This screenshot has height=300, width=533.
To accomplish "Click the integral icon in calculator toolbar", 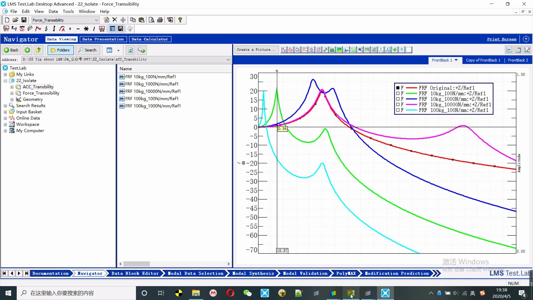I will tap(54, 29).
